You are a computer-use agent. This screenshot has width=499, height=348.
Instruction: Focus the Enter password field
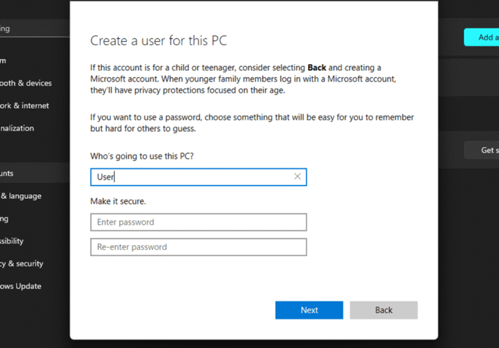tap(198, 222)
